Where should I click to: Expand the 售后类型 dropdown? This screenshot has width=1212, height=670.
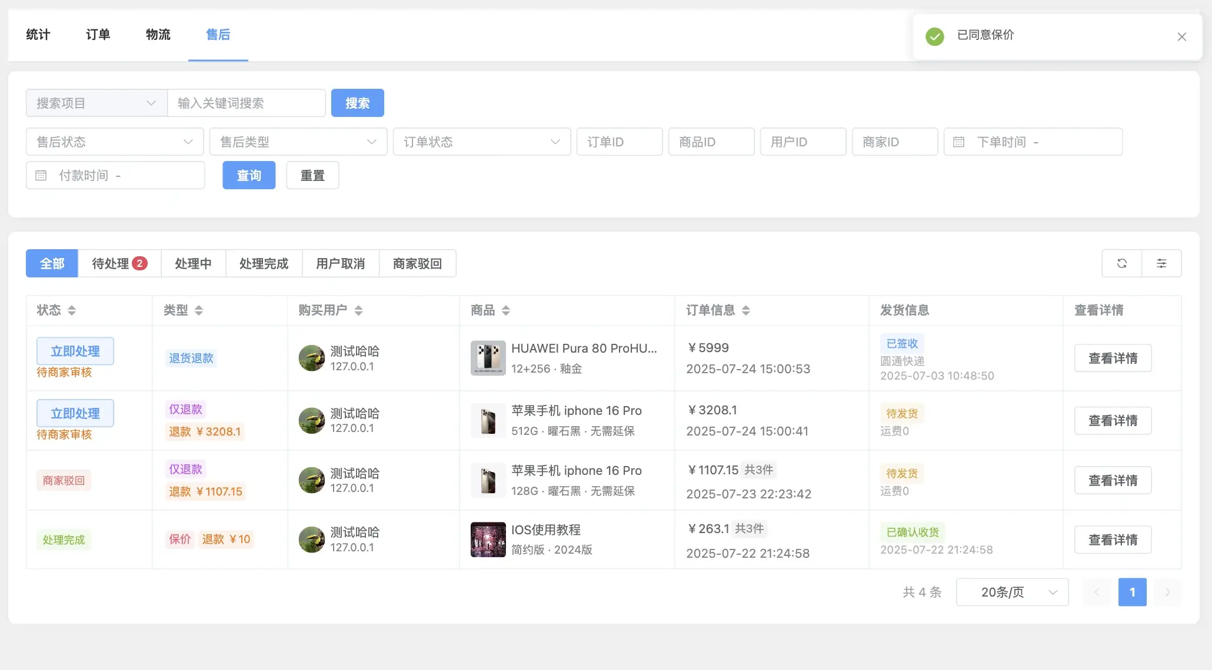coord(298,142)
